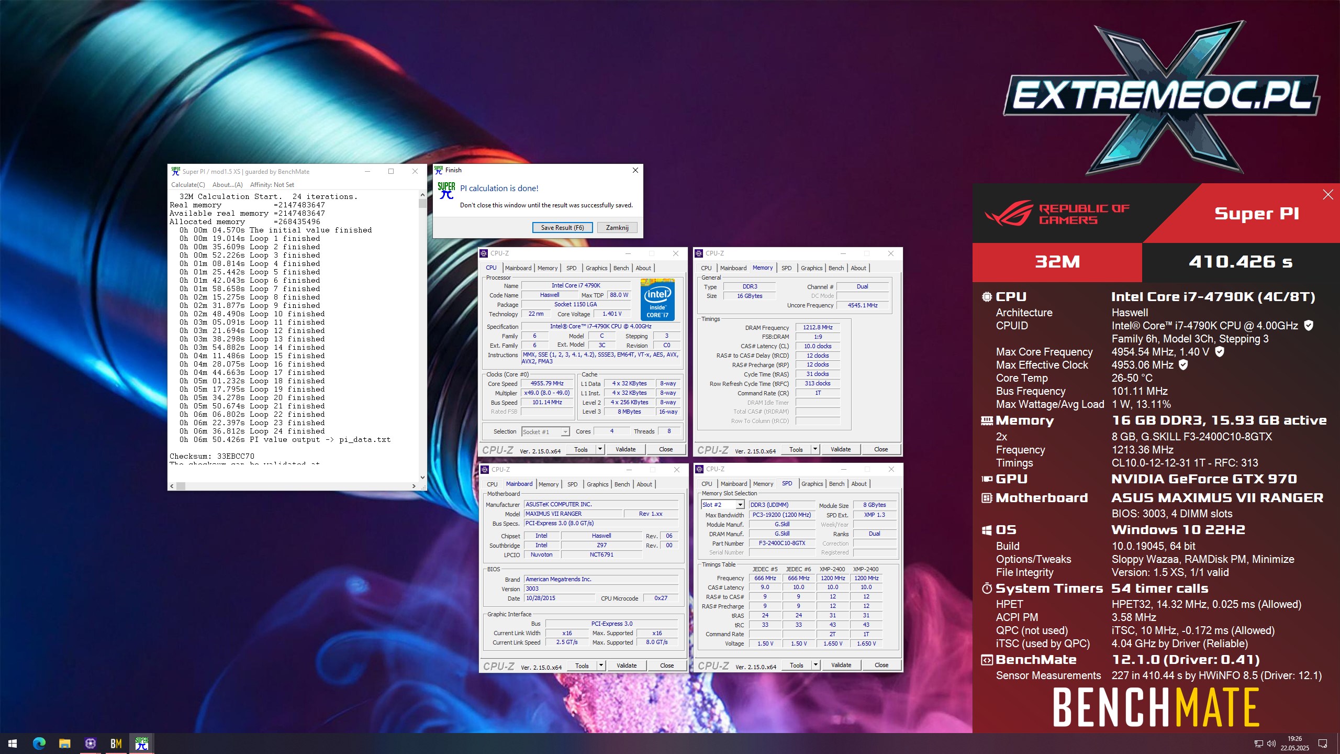Click Close button in Mainboard window
The height and width of the screenshot is (754, 1340).
pyautogui.click(x=667, y=666)
